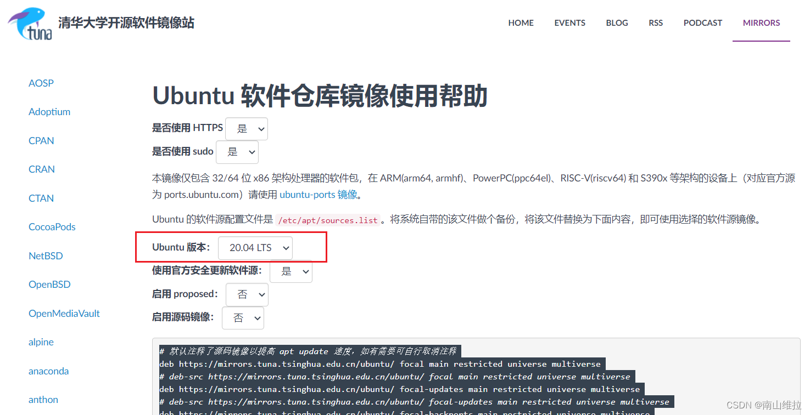Expand the 启用 proposed dropdown
Viewport: 810px width, 415px height.
point(247,294)
